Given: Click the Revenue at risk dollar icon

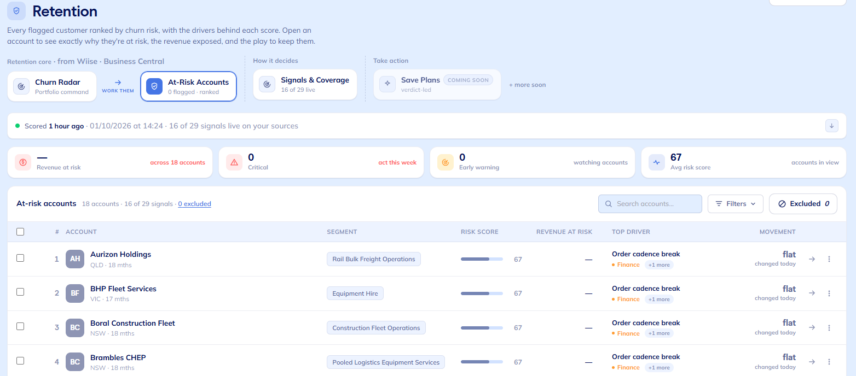Looking at the screenshot, I should point(23,162).
